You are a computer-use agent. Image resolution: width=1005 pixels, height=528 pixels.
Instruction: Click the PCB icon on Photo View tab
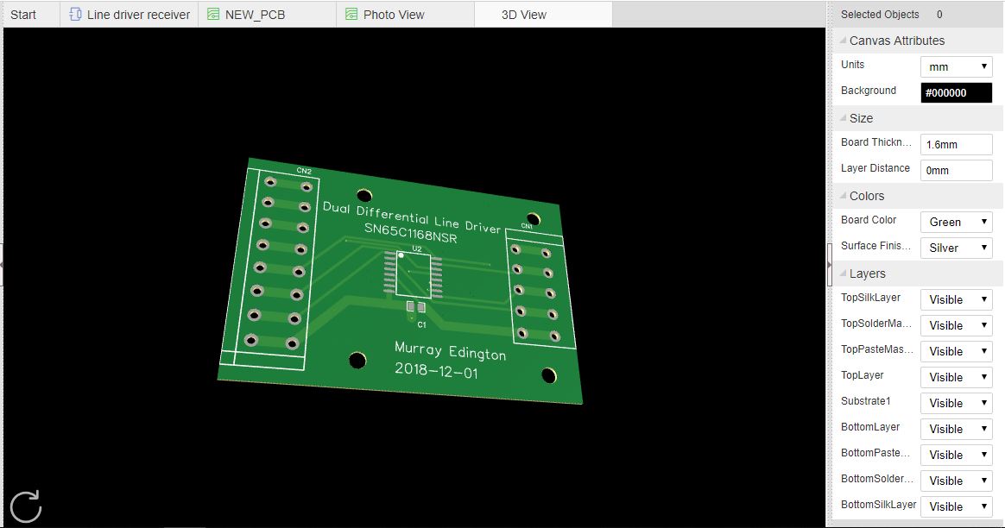[x=351, y=14]
